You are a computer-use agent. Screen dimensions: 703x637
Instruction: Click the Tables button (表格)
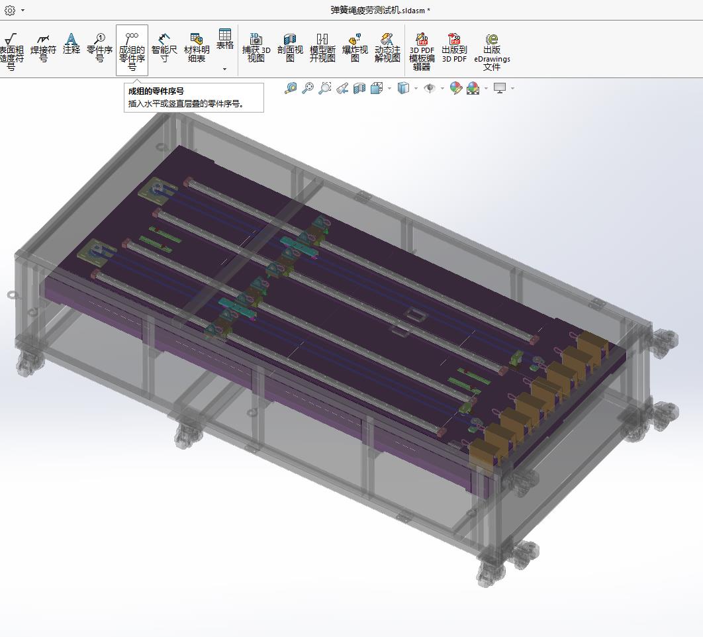tap(224, 39)
